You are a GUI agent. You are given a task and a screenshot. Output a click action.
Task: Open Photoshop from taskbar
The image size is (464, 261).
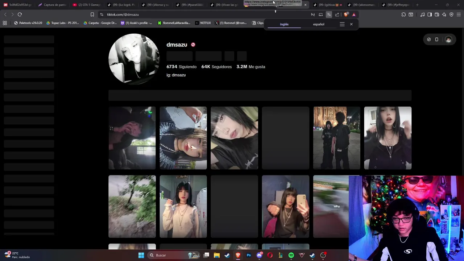tap(249, 255)
